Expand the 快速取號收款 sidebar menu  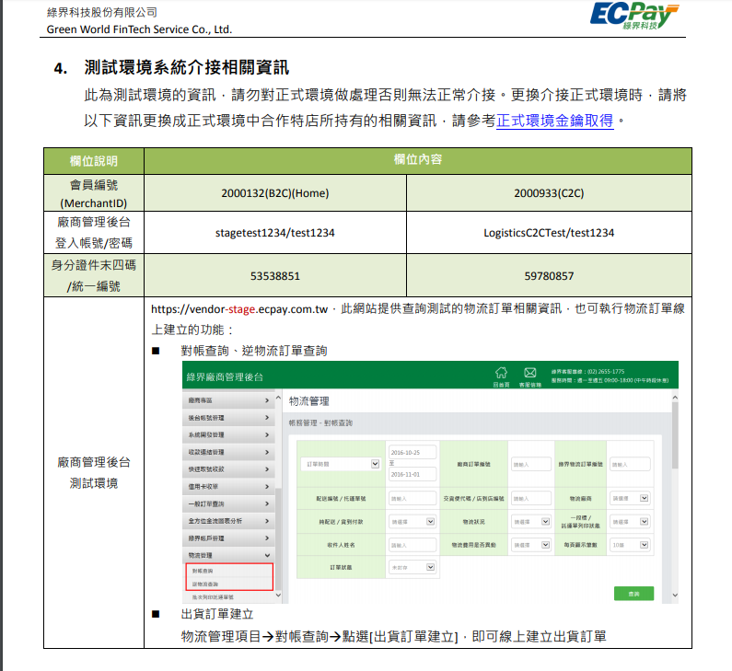(x=227, y=469)
